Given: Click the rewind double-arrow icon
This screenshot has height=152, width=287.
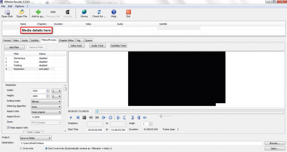Looking at the screenshot, I should tap(91, 117).
